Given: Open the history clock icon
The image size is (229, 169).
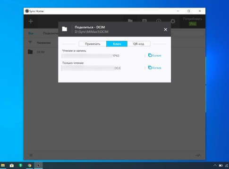Looking at the screenshot, I should 159,21.
